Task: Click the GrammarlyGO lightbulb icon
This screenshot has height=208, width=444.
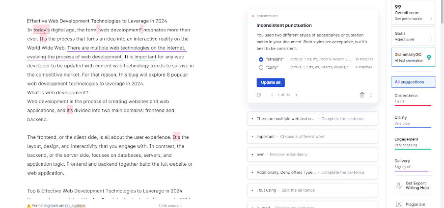Action: pos(429,57)
